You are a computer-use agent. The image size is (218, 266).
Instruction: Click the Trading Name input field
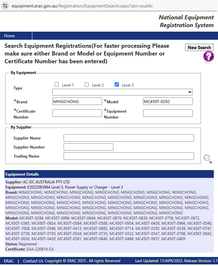[x=129, y=156]
